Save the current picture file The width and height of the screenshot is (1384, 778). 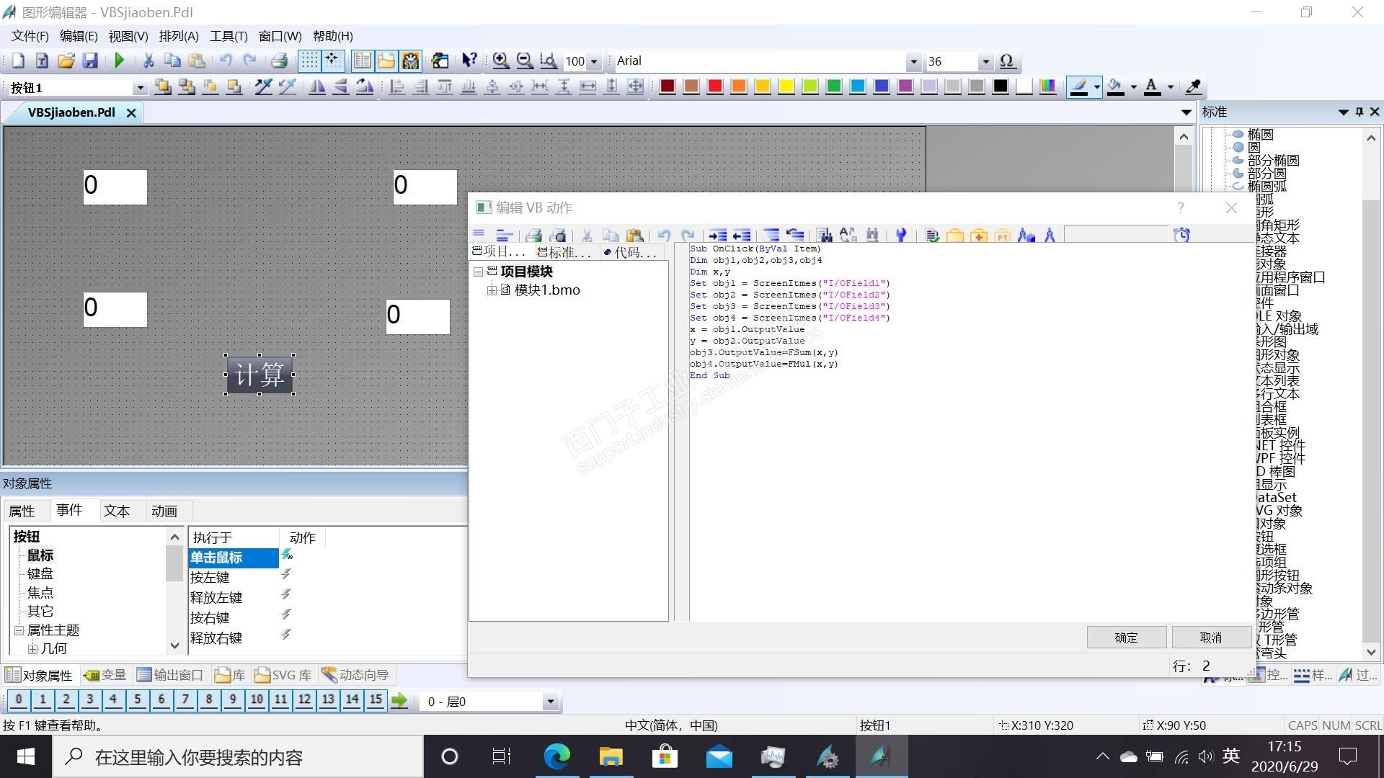coord(90,61)
